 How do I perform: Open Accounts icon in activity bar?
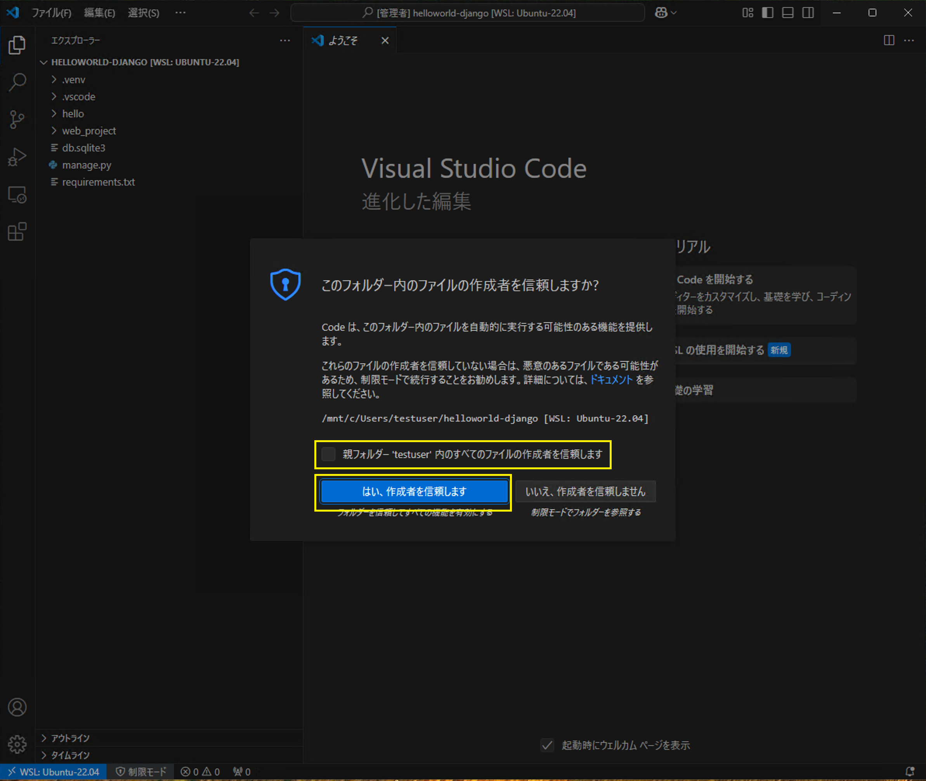[x=17, y=707]
